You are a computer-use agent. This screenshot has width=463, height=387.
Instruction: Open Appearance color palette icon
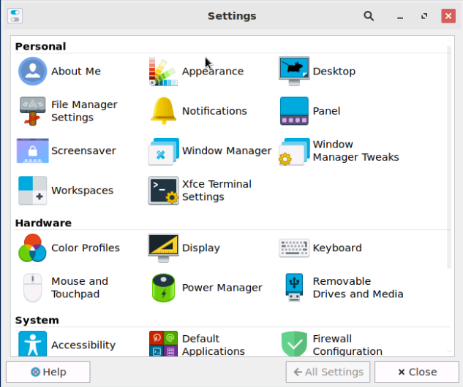163,72
